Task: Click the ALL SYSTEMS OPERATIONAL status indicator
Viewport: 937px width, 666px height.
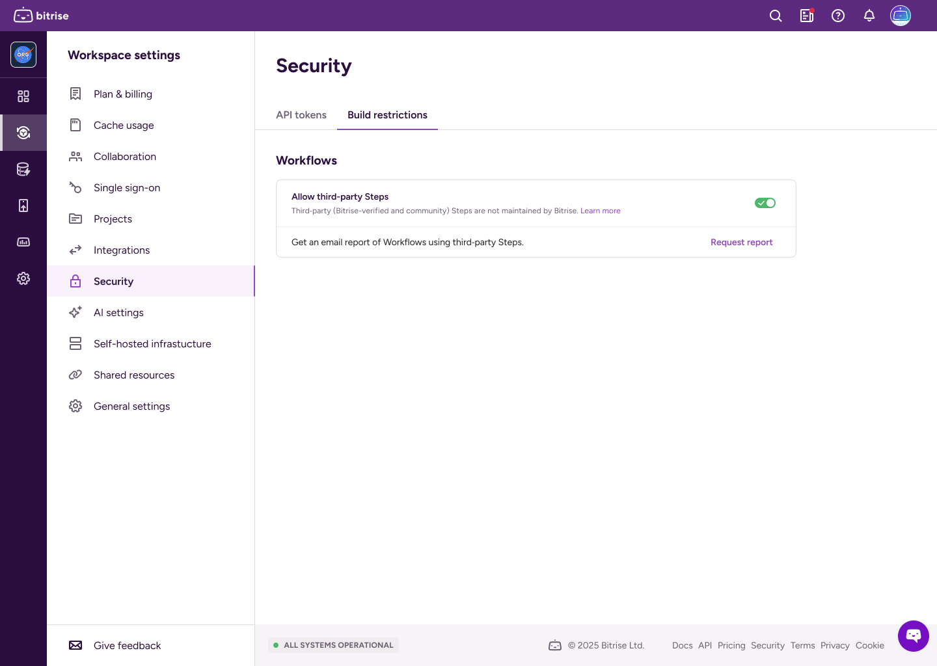Action: pos(333,645)
